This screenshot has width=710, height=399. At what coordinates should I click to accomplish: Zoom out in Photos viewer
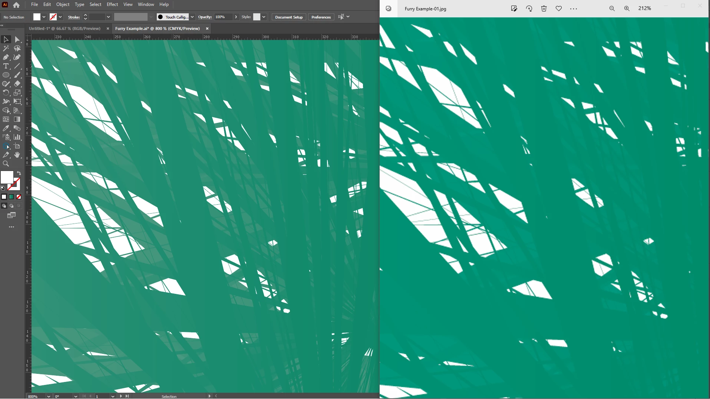(x=612, y=9)
